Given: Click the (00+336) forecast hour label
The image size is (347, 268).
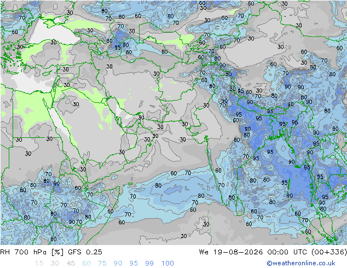Looking at the screenshot, I should point(329,252).
